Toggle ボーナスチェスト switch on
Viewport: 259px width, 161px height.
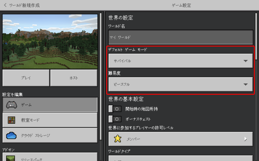pos(115,119)
